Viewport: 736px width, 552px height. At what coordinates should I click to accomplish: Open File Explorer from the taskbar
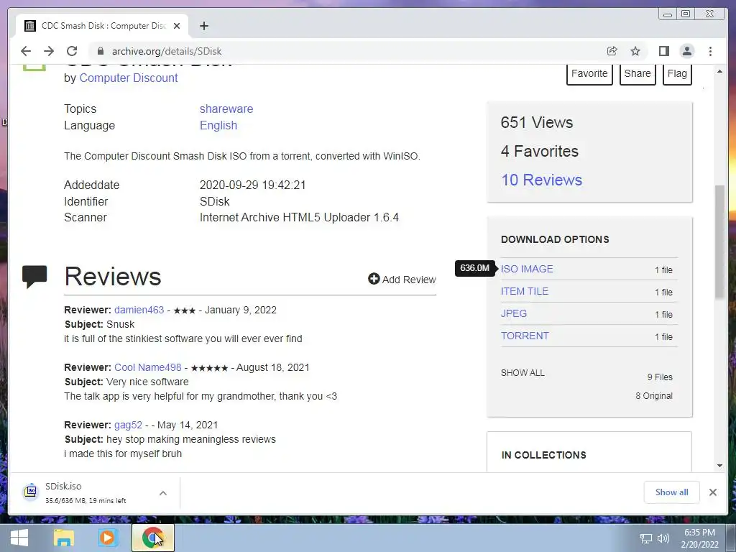63,538
